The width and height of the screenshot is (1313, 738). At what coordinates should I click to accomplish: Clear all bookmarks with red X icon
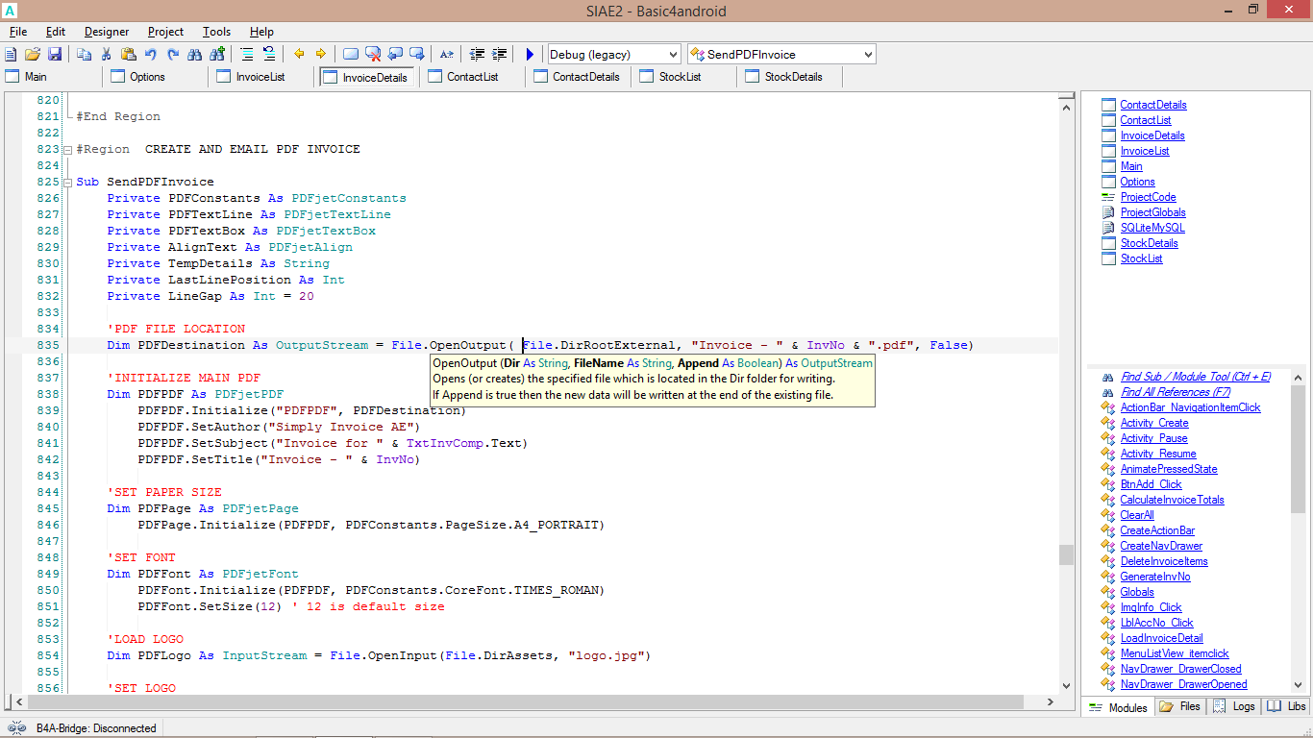(373, 54)
